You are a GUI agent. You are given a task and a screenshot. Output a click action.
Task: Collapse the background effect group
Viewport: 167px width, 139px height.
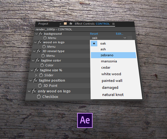(x=36, y=34)
